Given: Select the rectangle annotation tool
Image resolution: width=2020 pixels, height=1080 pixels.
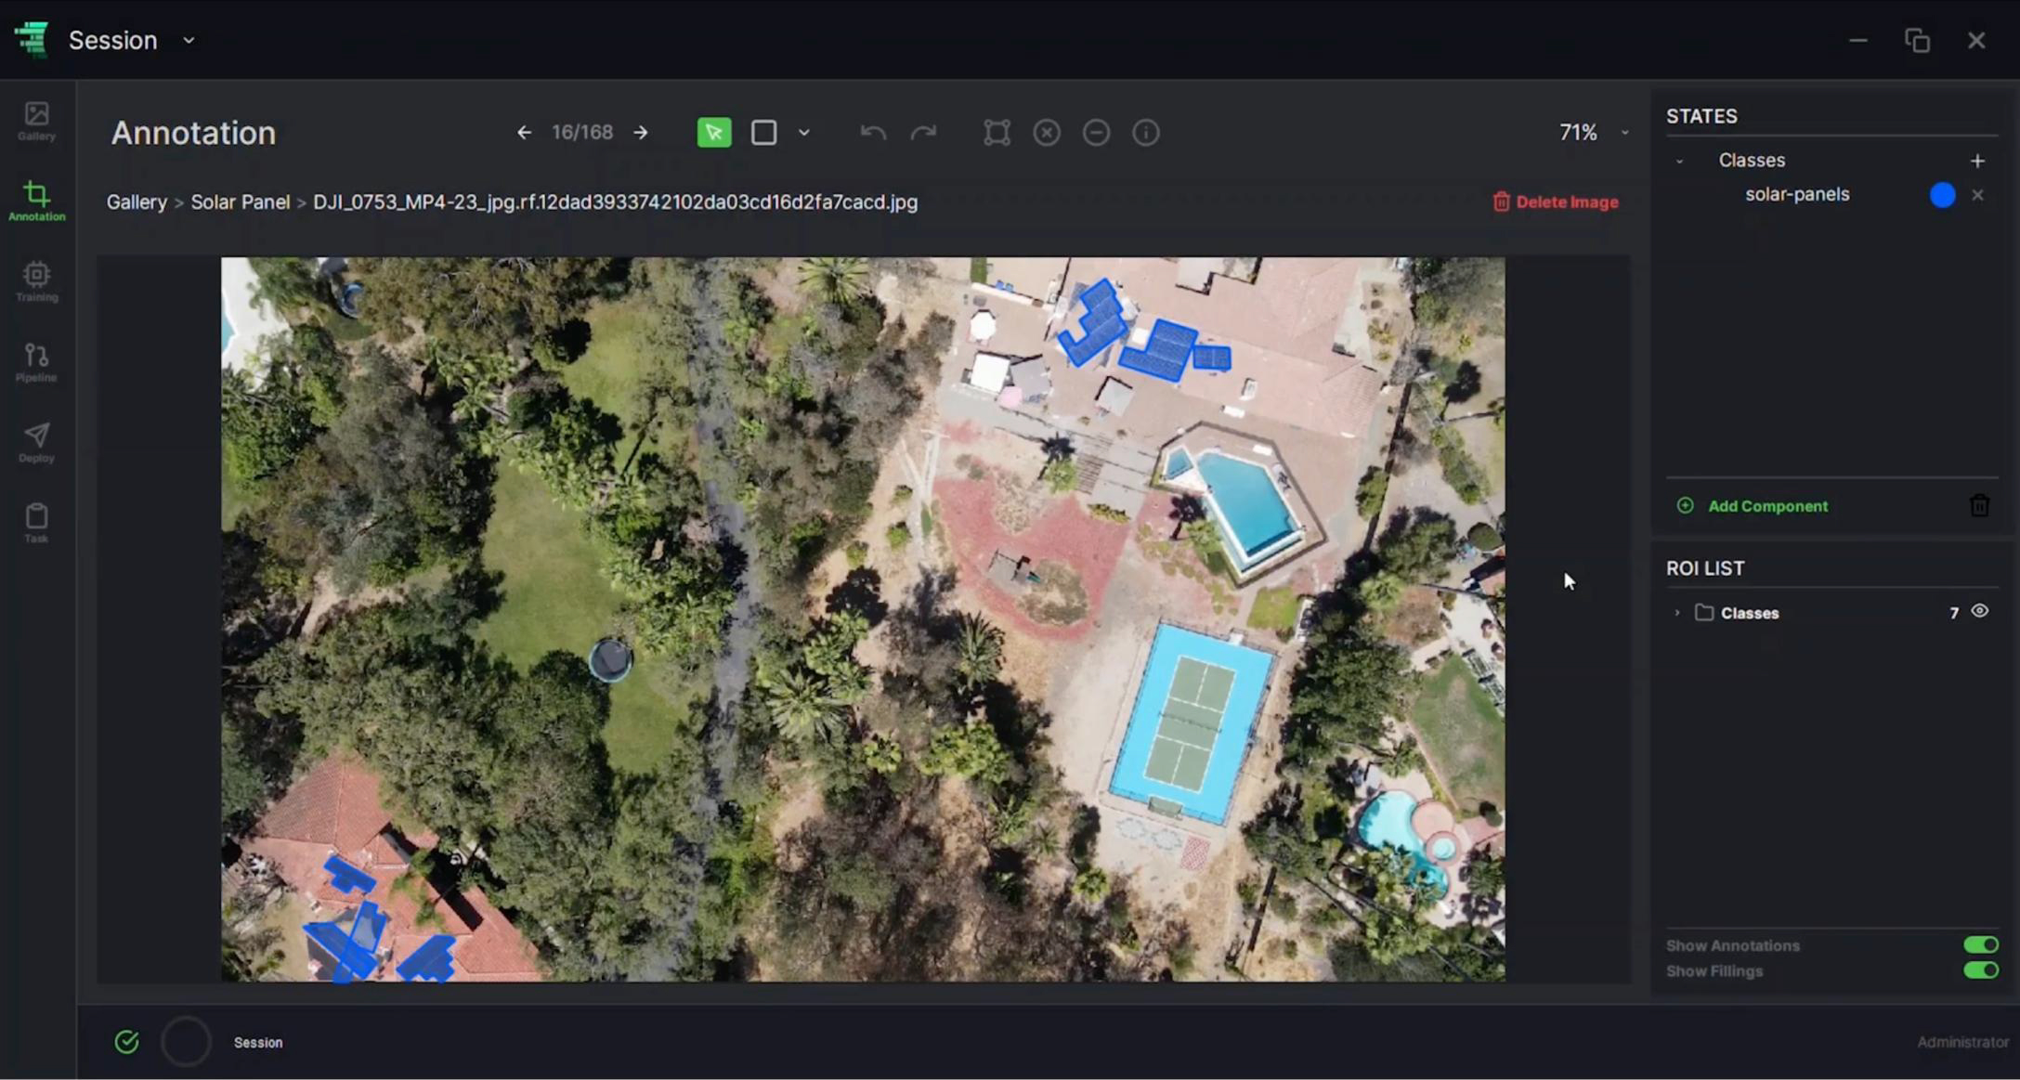Looking at the screenshot, I should click(763, 133).
